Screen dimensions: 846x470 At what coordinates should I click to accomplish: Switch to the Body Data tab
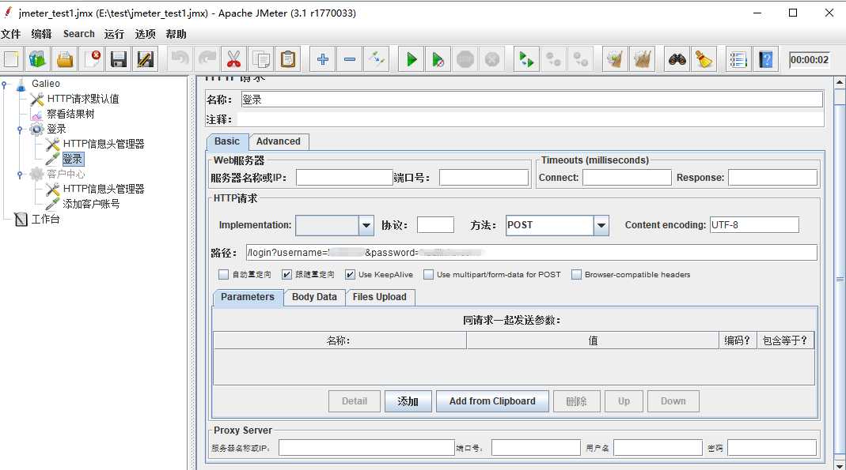pyautogui.click(x=314, y=297)
